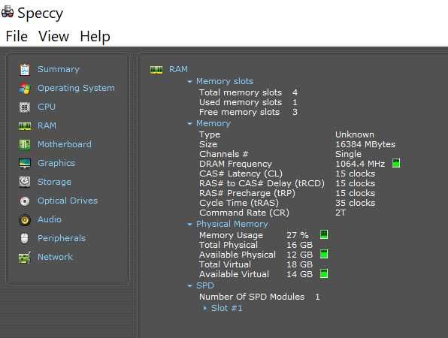
Task: Click green graph icon beside DRAM Frequency
Action: 396,164
